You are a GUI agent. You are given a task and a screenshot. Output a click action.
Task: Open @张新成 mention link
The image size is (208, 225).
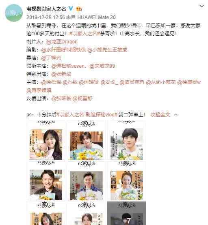coord(61,74)
